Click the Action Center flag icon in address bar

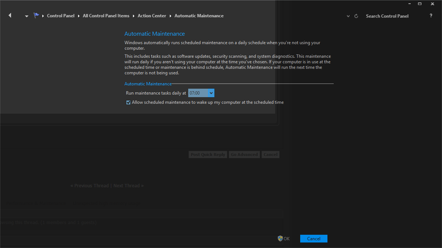(36, 15)
